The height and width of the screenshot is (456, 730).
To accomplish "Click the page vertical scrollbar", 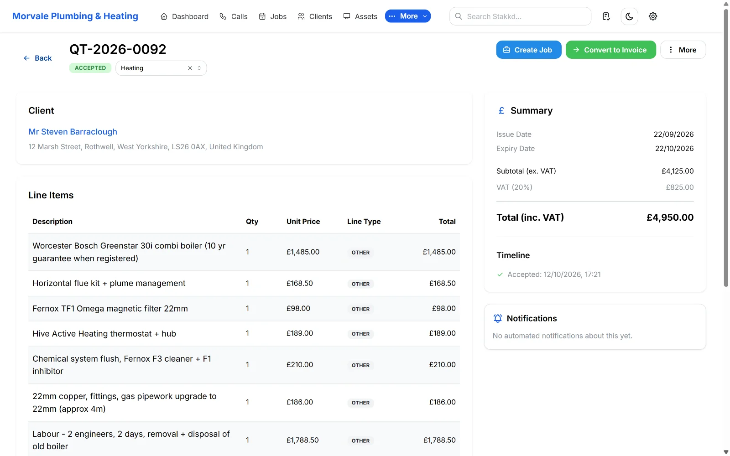I will coord(726,148).
